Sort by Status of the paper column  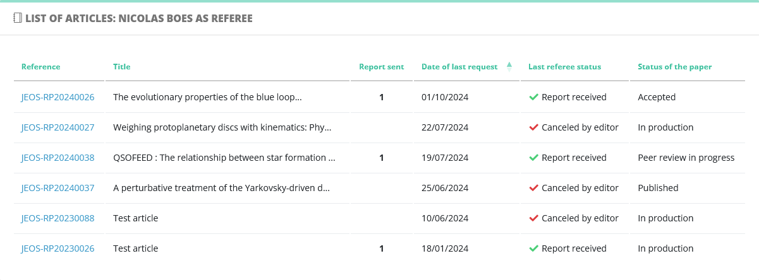coord(675,66)
